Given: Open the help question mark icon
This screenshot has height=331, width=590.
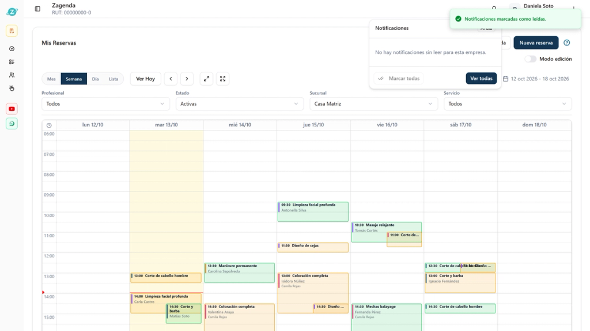Looking at the screenshot, I should 567,43.
